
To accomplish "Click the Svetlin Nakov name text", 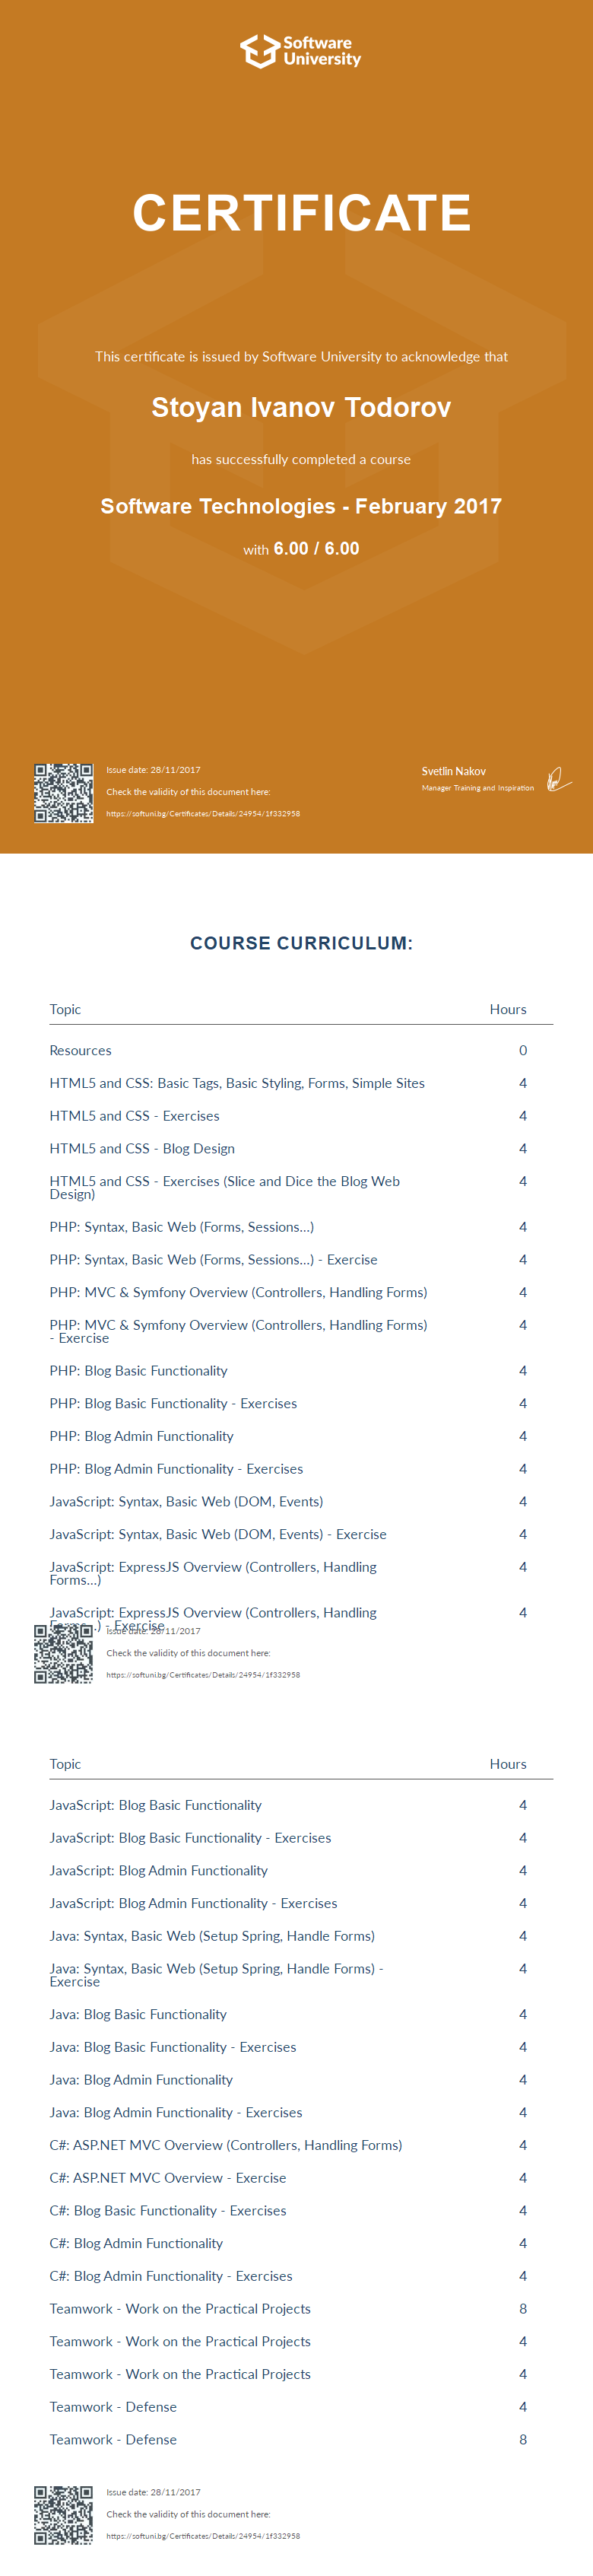I will pyautogui.click(x=453, y=771).
